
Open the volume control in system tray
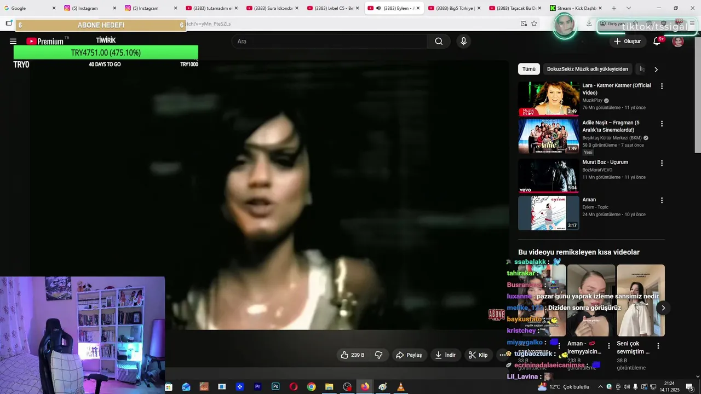pyautogui.click(x=627, y=387)
